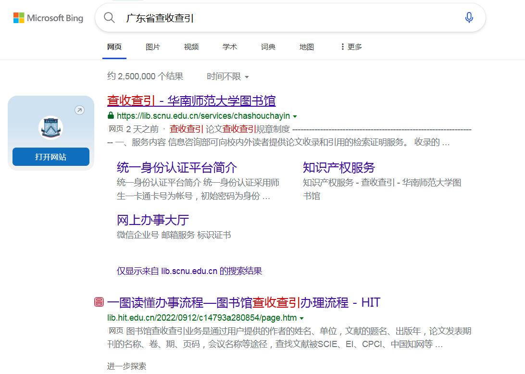Screen dimensions: 525x374
Task: Click the 2 天之前 date text
Action: 142,129
